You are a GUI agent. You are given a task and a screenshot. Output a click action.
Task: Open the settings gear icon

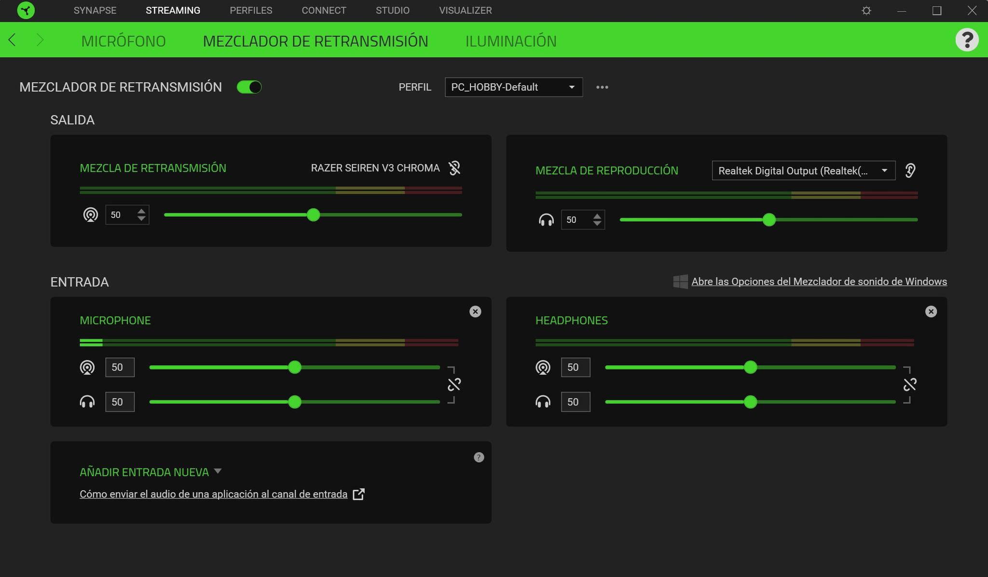tap(866, 11)
